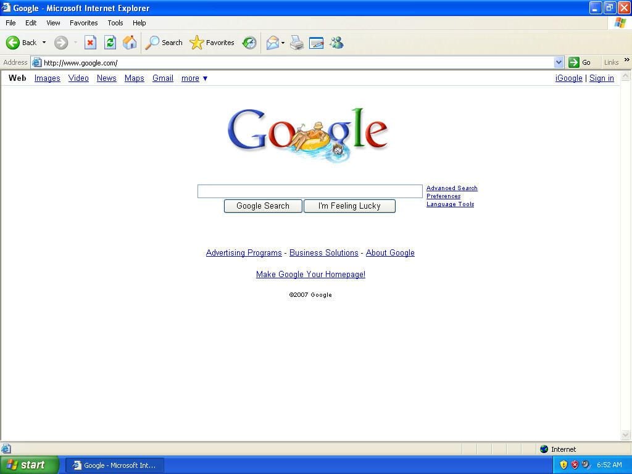Image resolution: width=632 pixels, height=474 pixels.
Task: Open the Language Tools link
Action: click(450, 204)
